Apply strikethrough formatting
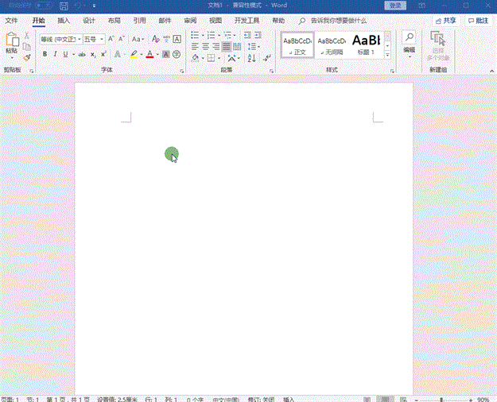This screenshot has width=497, height=402. [x=80, y=55]
